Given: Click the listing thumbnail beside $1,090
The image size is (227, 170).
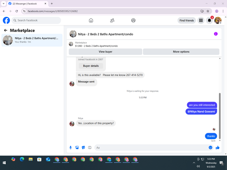Looking at the screenshot, I should (71, 44).
